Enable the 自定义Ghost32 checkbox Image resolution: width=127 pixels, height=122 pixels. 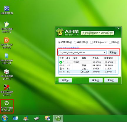pos(91,42)
